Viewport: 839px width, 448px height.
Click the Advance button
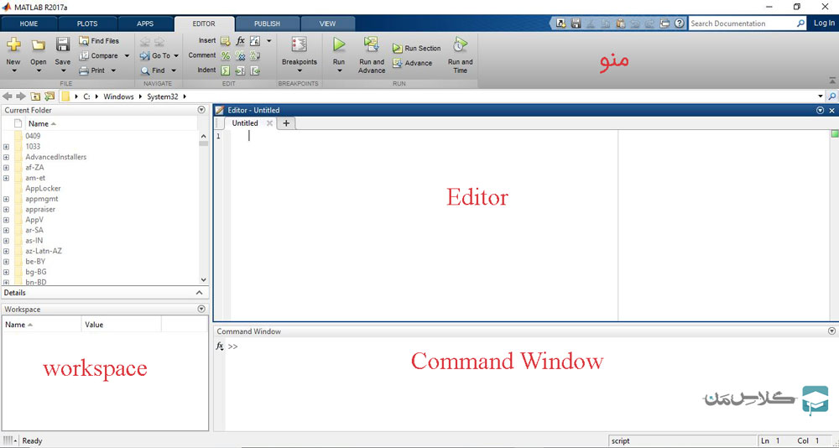click(x=412, y=63)
